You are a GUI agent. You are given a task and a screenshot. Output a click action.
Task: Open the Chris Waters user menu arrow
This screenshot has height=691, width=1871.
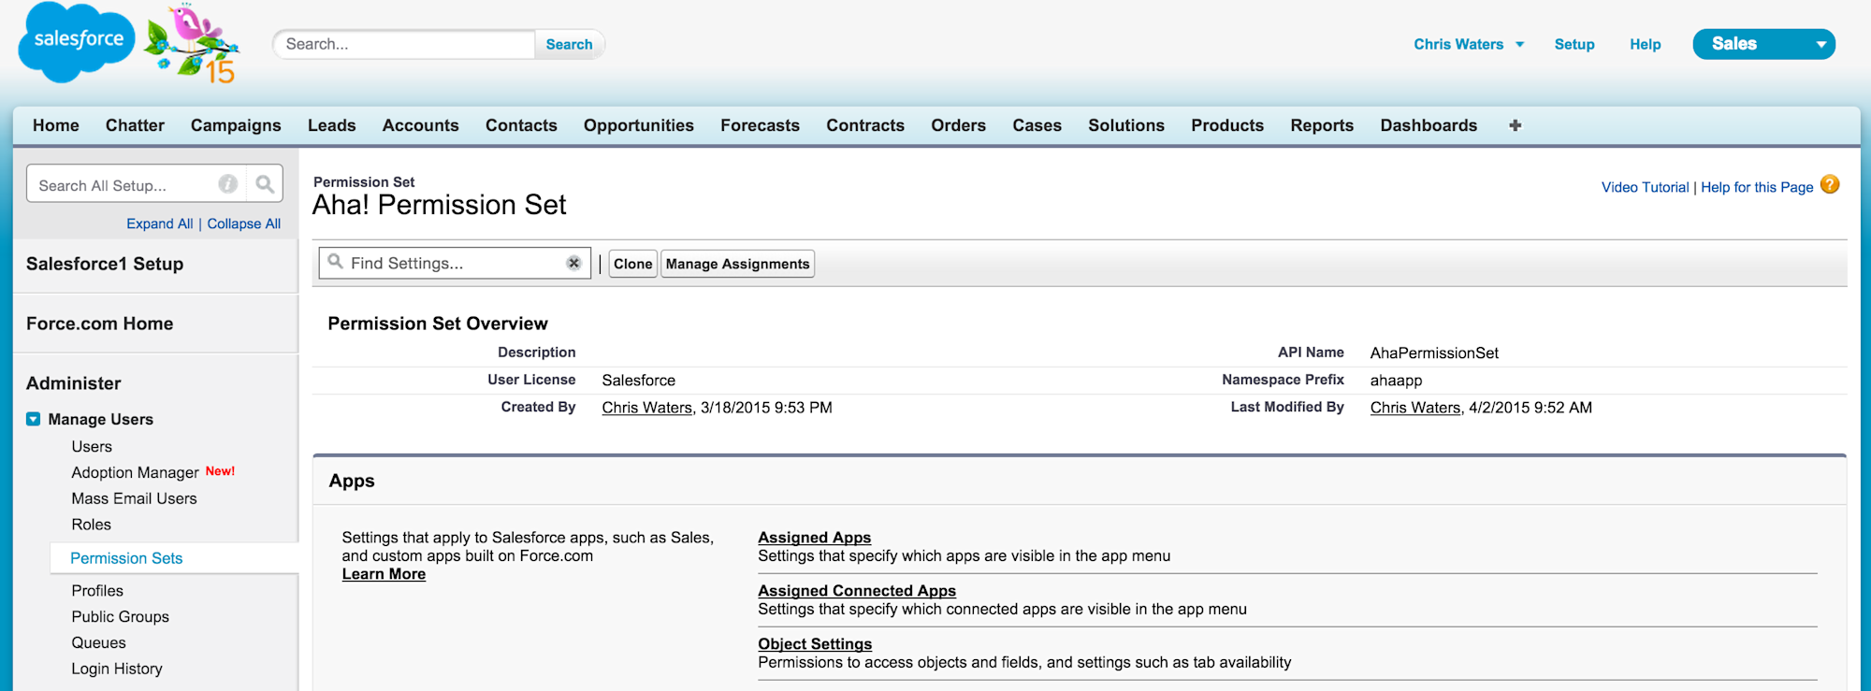click(1520, 44)
